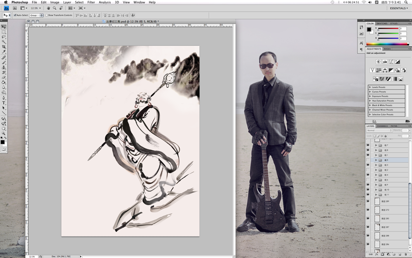Expand Levels Presets list
The image size is (412, 258).
(370, 87)
